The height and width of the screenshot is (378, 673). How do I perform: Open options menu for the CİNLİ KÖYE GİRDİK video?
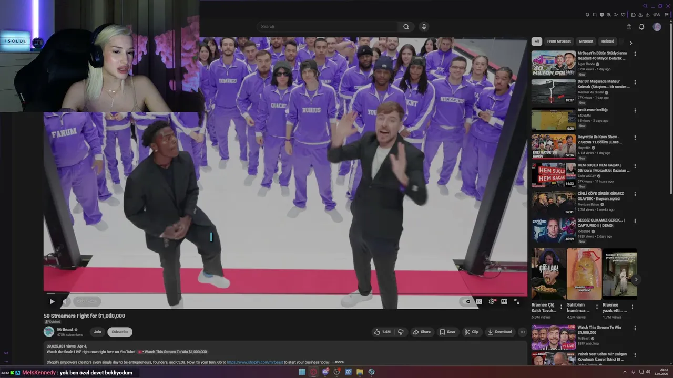coord(635,194)
